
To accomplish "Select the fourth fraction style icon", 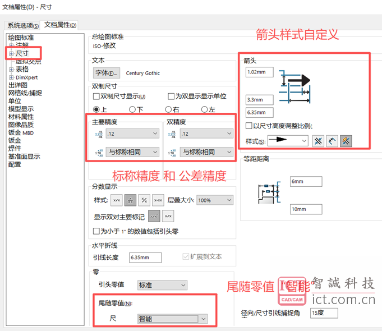I will click(158, 200).
